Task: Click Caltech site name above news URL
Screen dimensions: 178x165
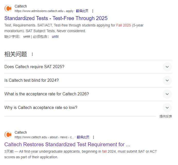Action: pyautogui.click(x=21, y=132)
